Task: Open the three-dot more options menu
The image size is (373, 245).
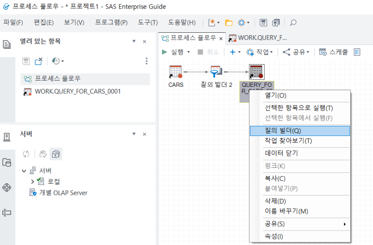Action: 147,61
